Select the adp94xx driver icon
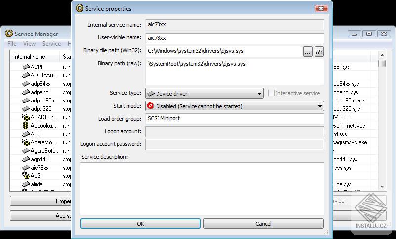The width and height of the screenshot is (396, 239). 26,84
